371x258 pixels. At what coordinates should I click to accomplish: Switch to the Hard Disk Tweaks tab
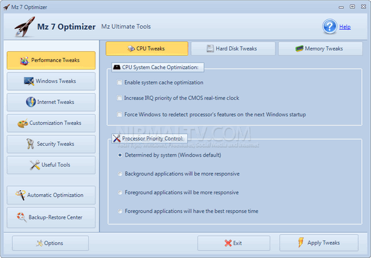pos(233,49)
